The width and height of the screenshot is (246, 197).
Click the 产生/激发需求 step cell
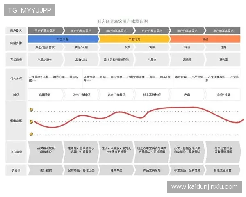pos(45,47)
